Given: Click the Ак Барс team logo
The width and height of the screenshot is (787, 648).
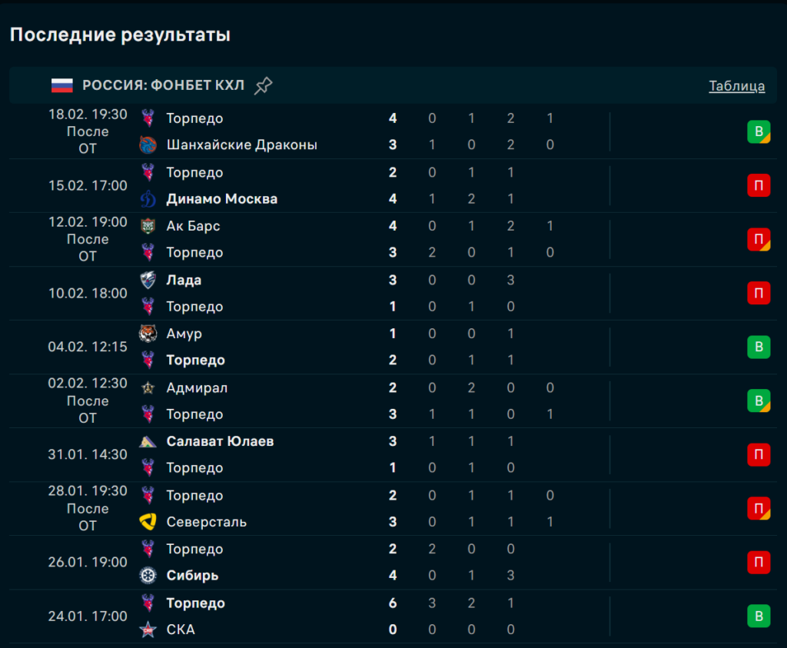Looking at the screenshot, I should 148,226.
